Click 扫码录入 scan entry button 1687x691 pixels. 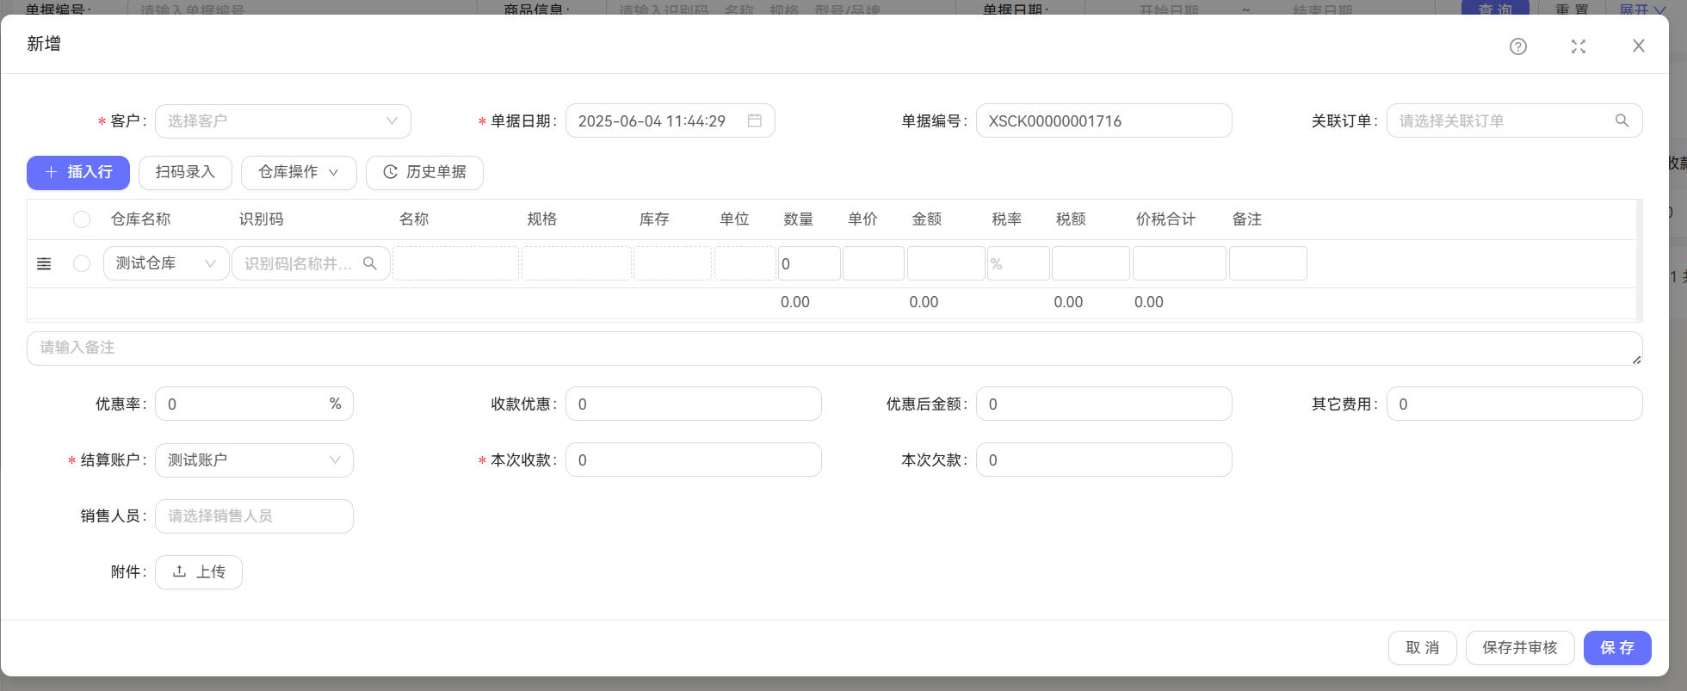click(185, 172)
